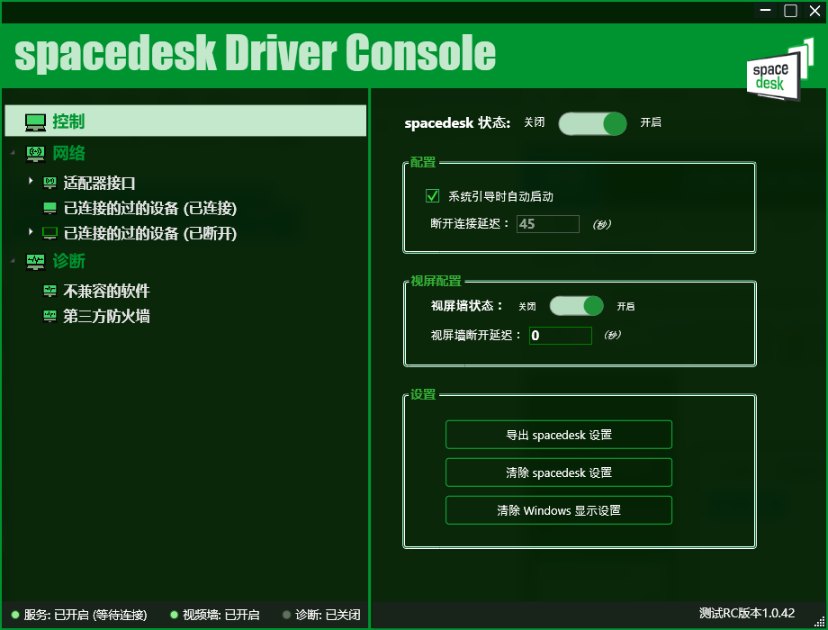Click the 断开连接延迟 field showing 45
The height and width of the screenshot is (630, 828).
(x=547, y=224)
